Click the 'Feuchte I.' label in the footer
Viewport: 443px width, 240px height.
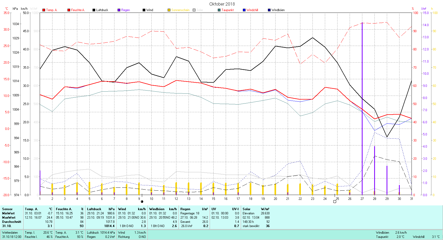[31, 237]
